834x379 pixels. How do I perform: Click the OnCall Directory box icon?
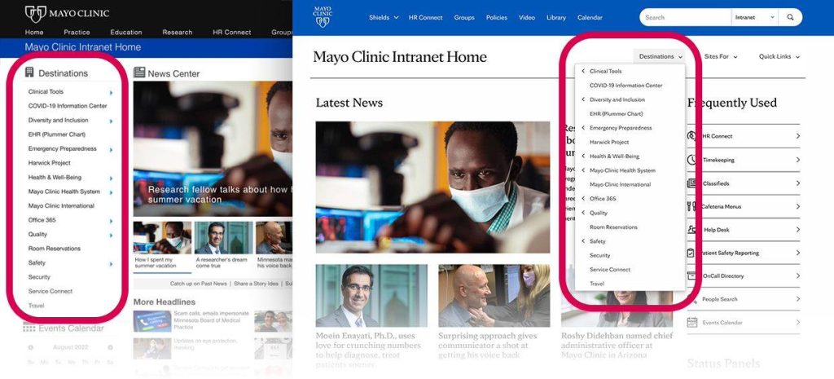691,275
